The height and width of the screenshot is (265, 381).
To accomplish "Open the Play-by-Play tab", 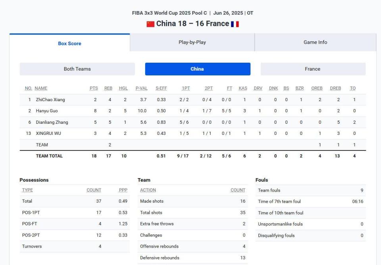I will (x=192, y=42).
